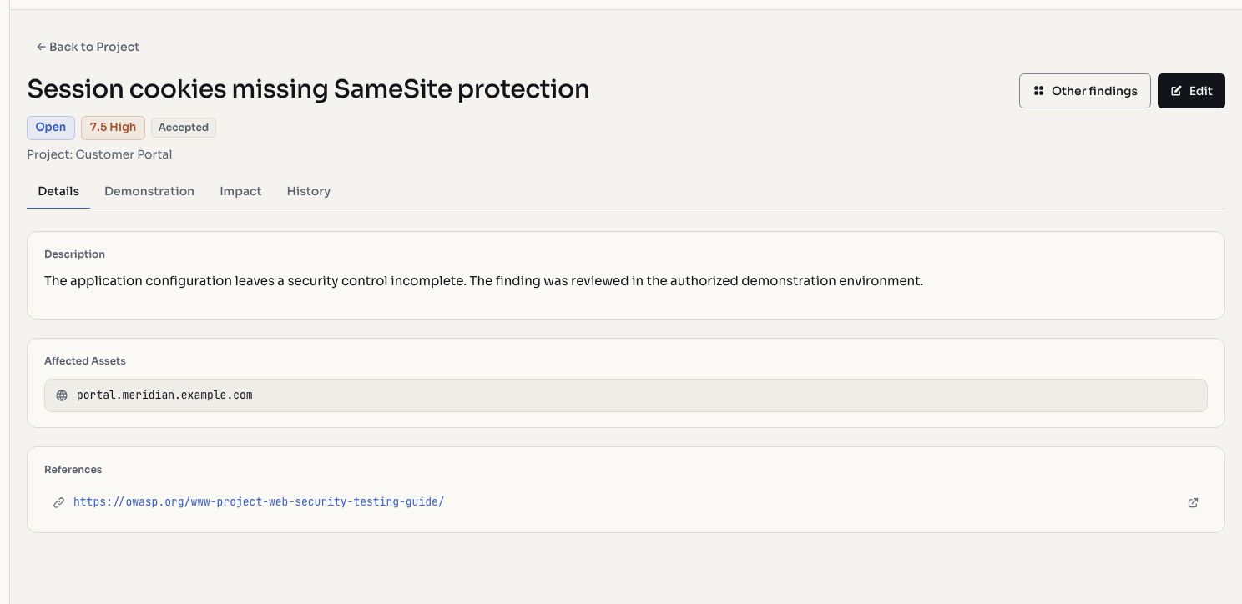Open the Other findings button
The height and width of the screenshot is (604, 1242).
(1085, 91)
